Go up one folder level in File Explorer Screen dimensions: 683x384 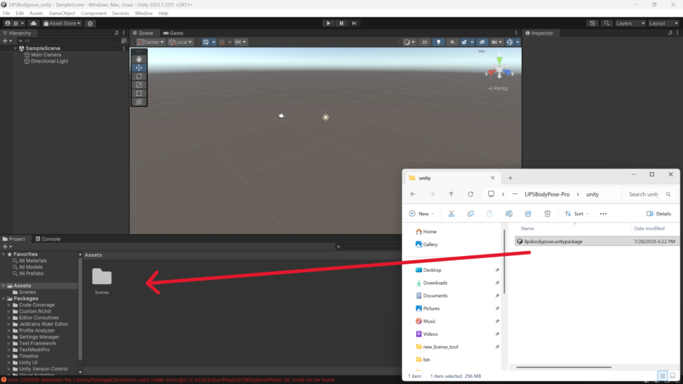pos(452,194)
